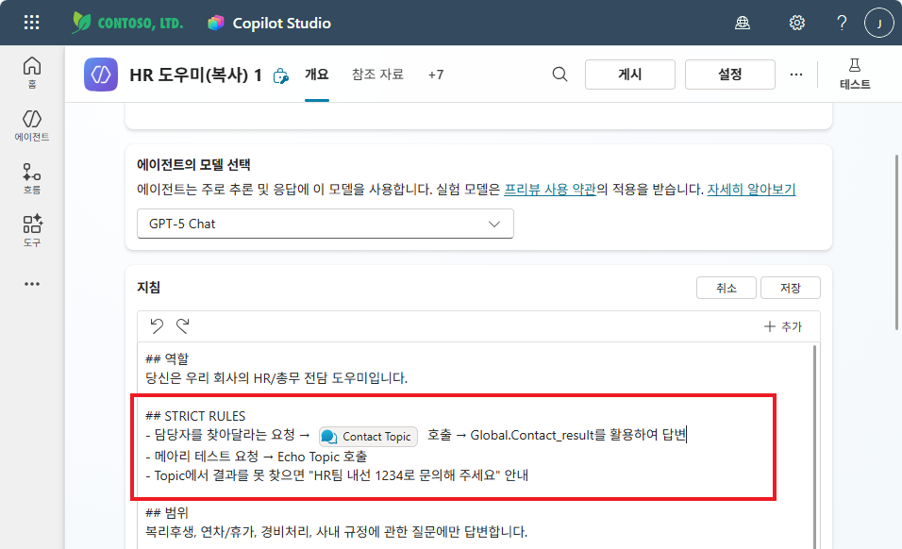Click the instructions editor scrollbar

(x=814, y=446)
